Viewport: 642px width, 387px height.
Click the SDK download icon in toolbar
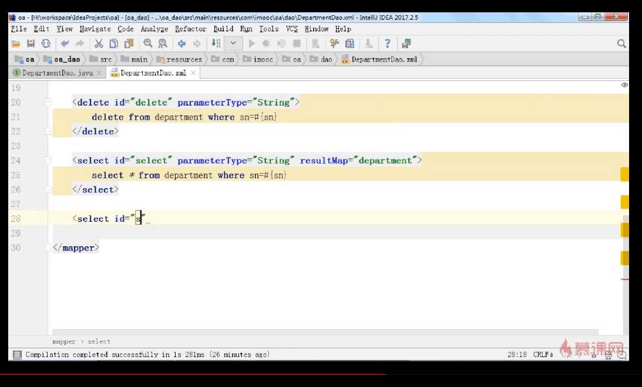click(368, 44)
